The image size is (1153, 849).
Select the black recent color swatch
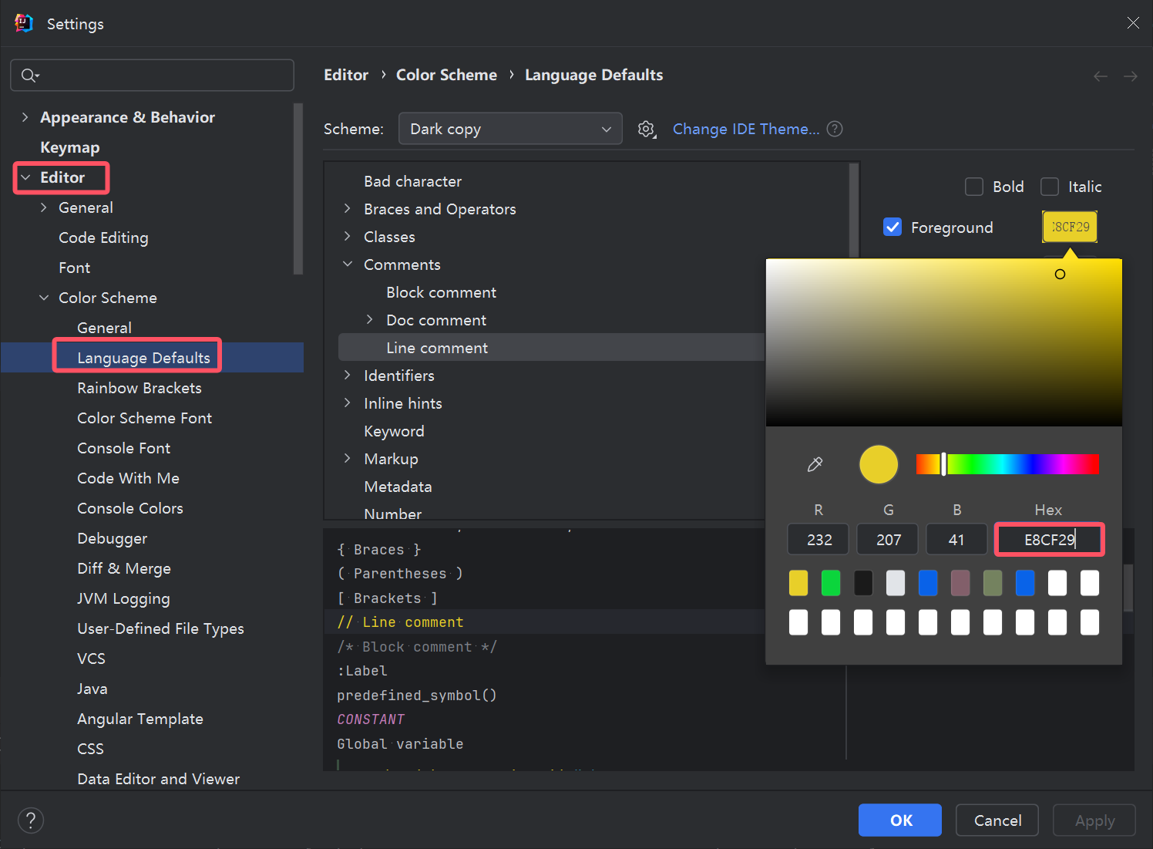coord(863,583)
